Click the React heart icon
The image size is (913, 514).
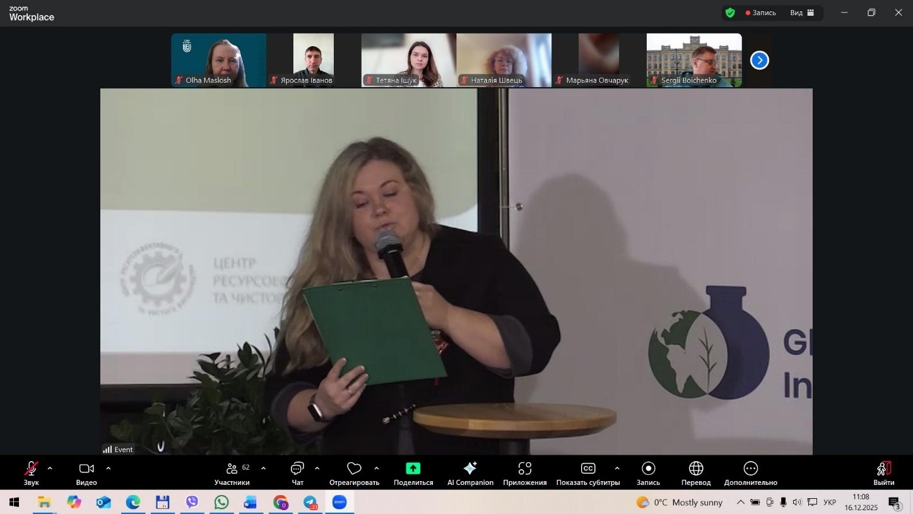click(354, 469)
